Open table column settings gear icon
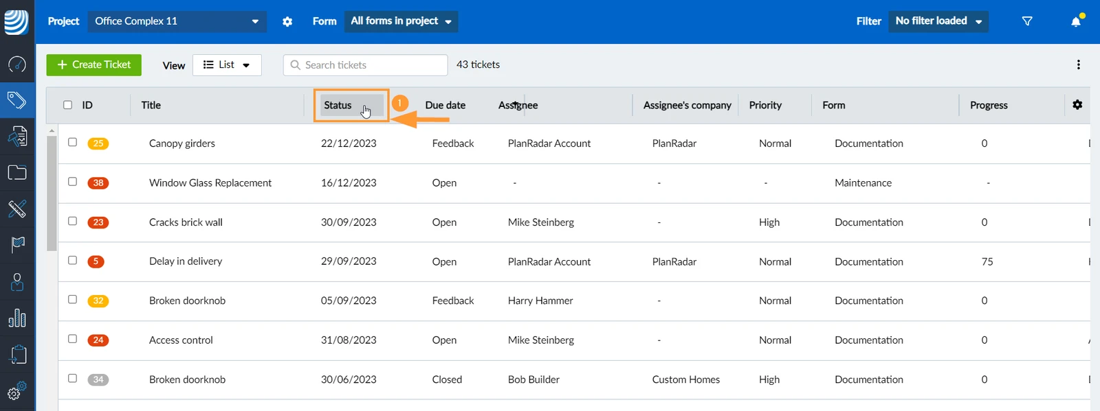 point(1077,104)
